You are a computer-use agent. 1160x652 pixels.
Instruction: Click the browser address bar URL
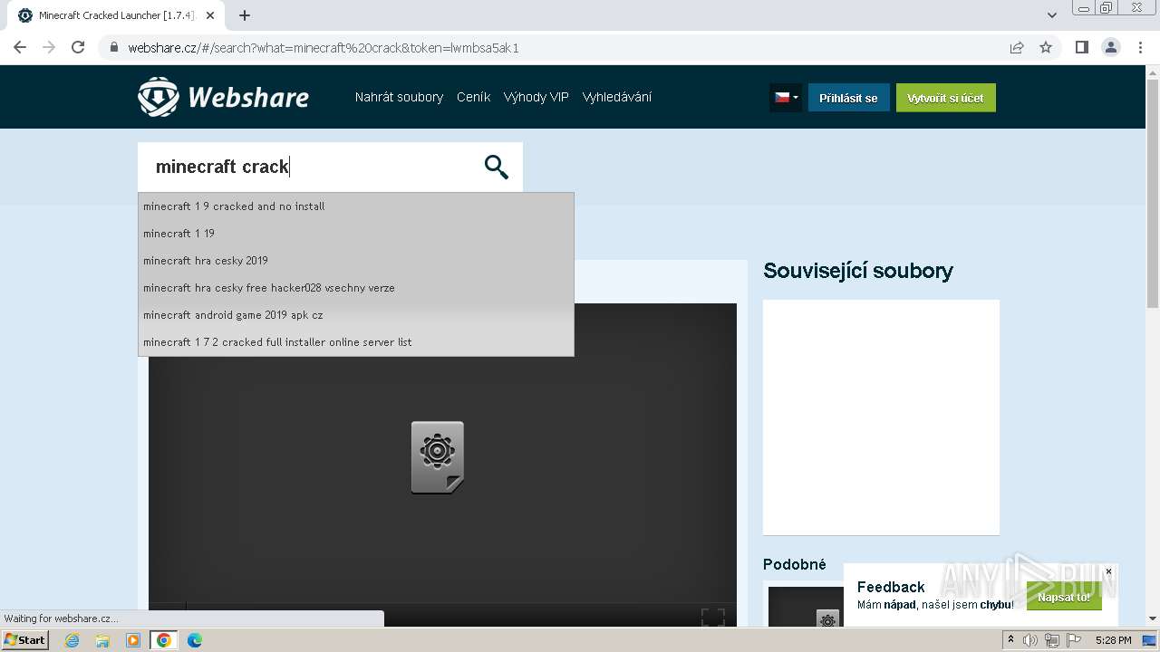click(324, 48)
